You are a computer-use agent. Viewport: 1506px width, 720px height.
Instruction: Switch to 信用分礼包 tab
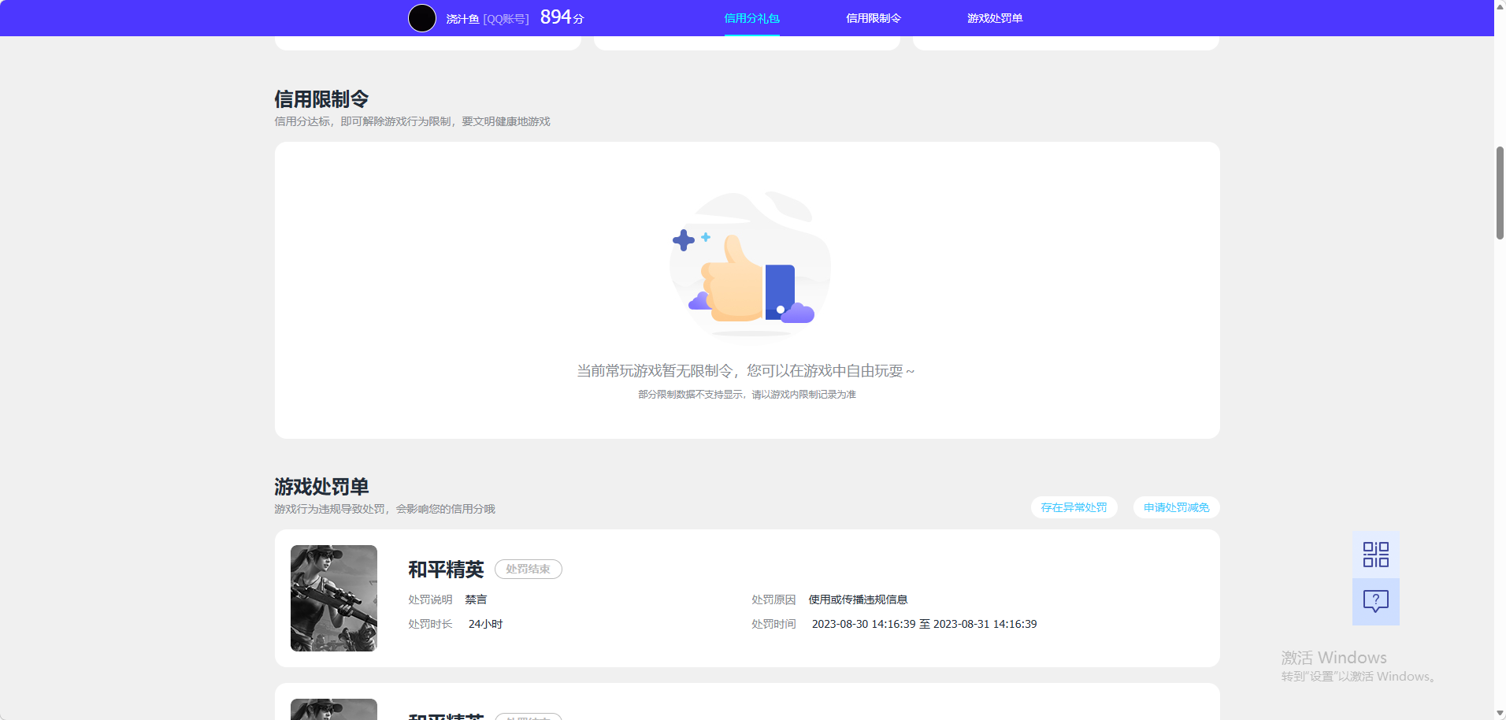pos(751,18)
